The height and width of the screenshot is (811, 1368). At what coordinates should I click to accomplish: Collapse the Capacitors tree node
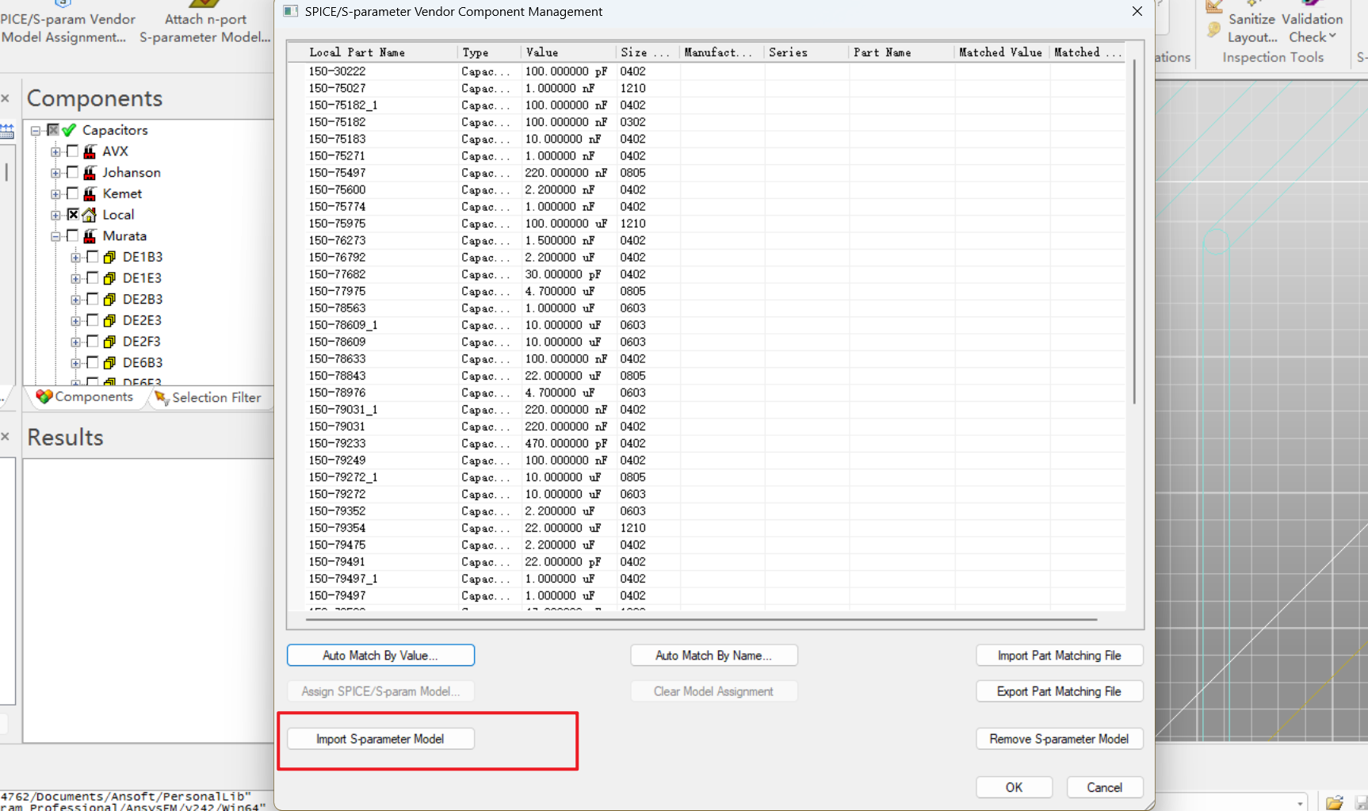pyautogui.click(x=36, y=131)
